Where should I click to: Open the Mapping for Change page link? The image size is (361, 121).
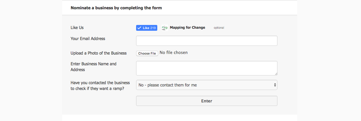[x=187, y=28]
